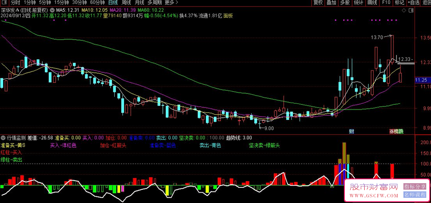The height and width of the screenshot is (203, 431).
Task: Click the 准备买~黄S legend text
Action: [13, 145]
